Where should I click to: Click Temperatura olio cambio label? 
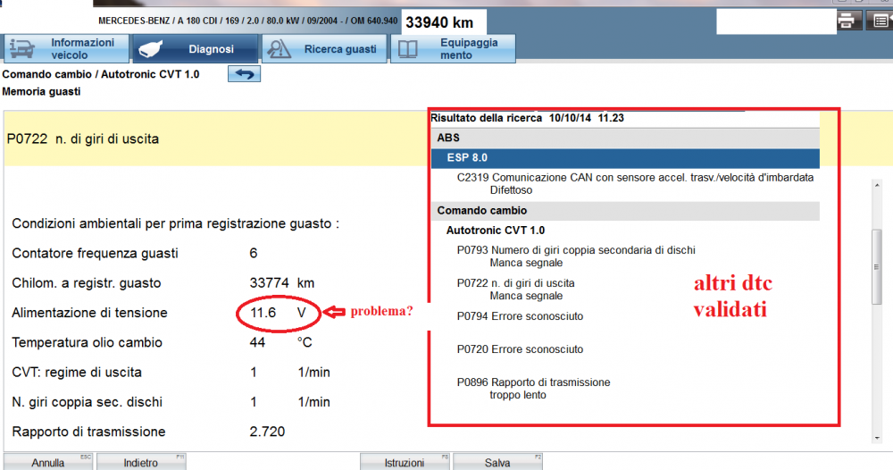pos(87,342)
